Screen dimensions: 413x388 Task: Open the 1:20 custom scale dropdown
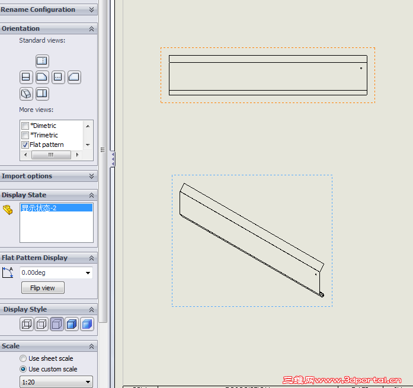(88, 381)
